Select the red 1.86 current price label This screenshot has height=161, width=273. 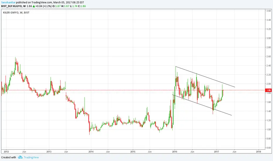[269, 90]
